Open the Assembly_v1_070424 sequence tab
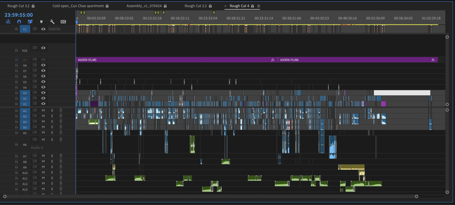Screen dimensions: 455x205 click(144, 6)
